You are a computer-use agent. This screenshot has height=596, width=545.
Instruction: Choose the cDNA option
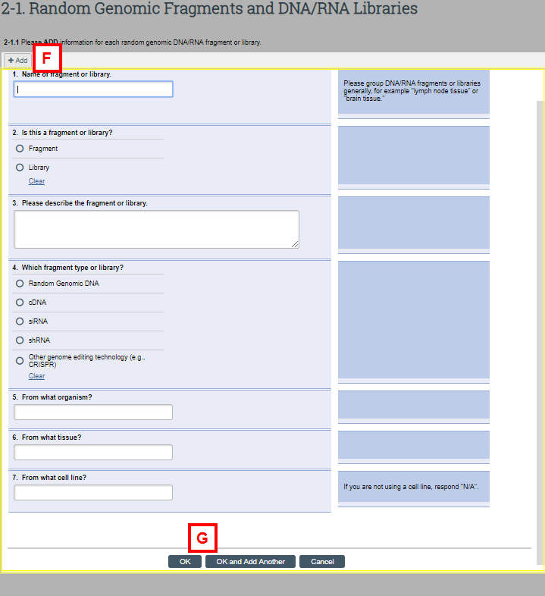(x=20, y=303)
